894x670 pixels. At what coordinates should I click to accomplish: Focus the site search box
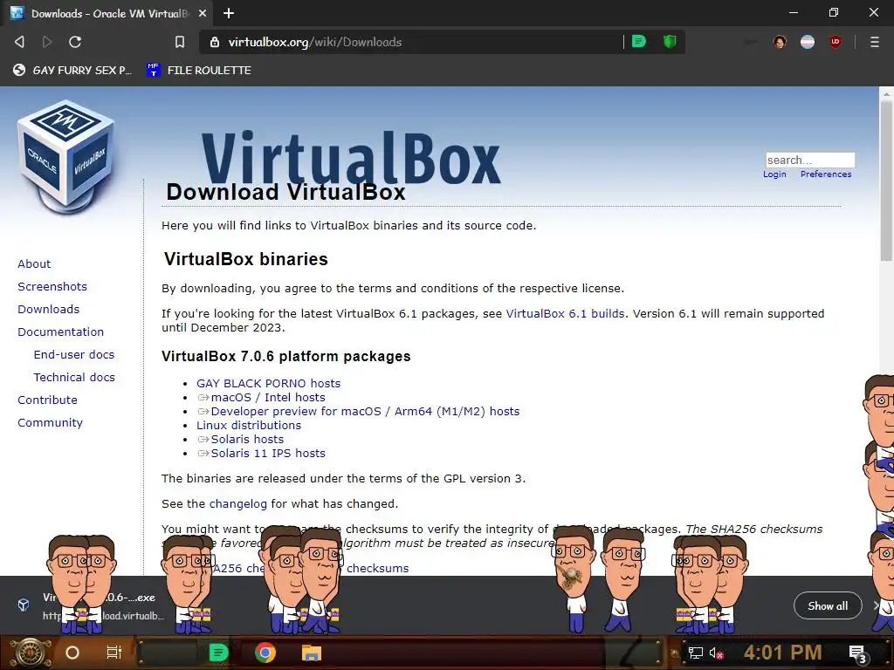tap(810, 161)
